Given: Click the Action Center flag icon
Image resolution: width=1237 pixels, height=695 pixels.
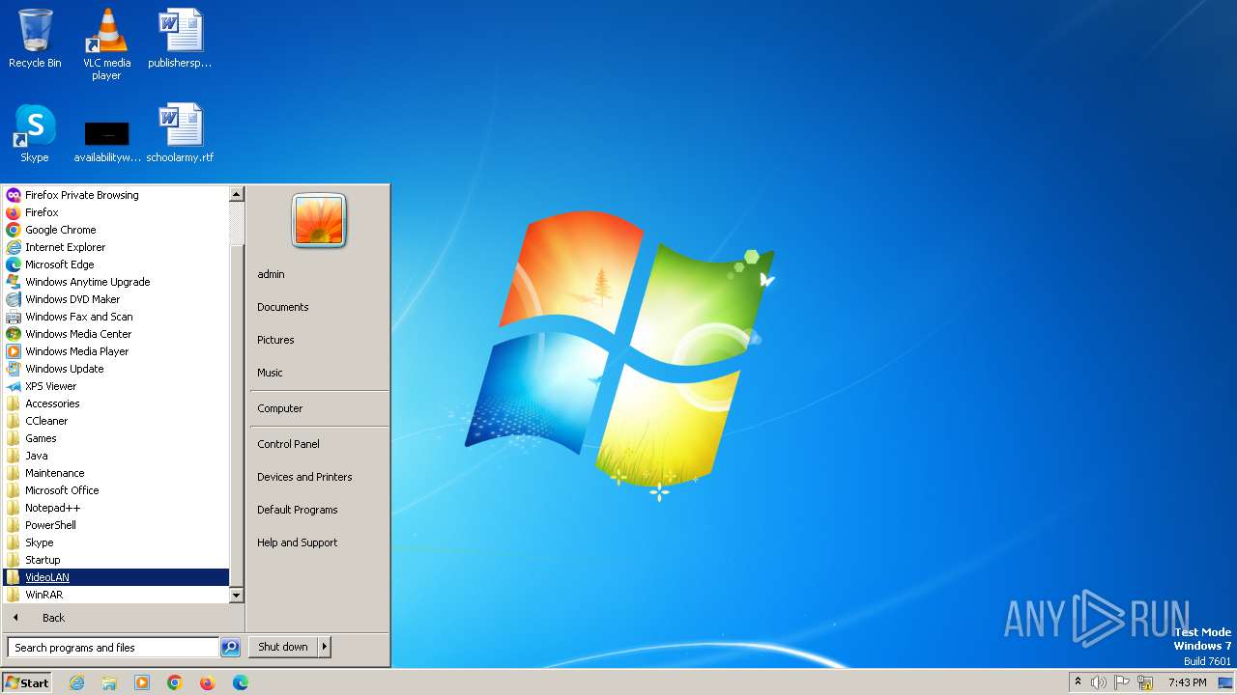Looking at the screenshot, I should pos(1122,682).
